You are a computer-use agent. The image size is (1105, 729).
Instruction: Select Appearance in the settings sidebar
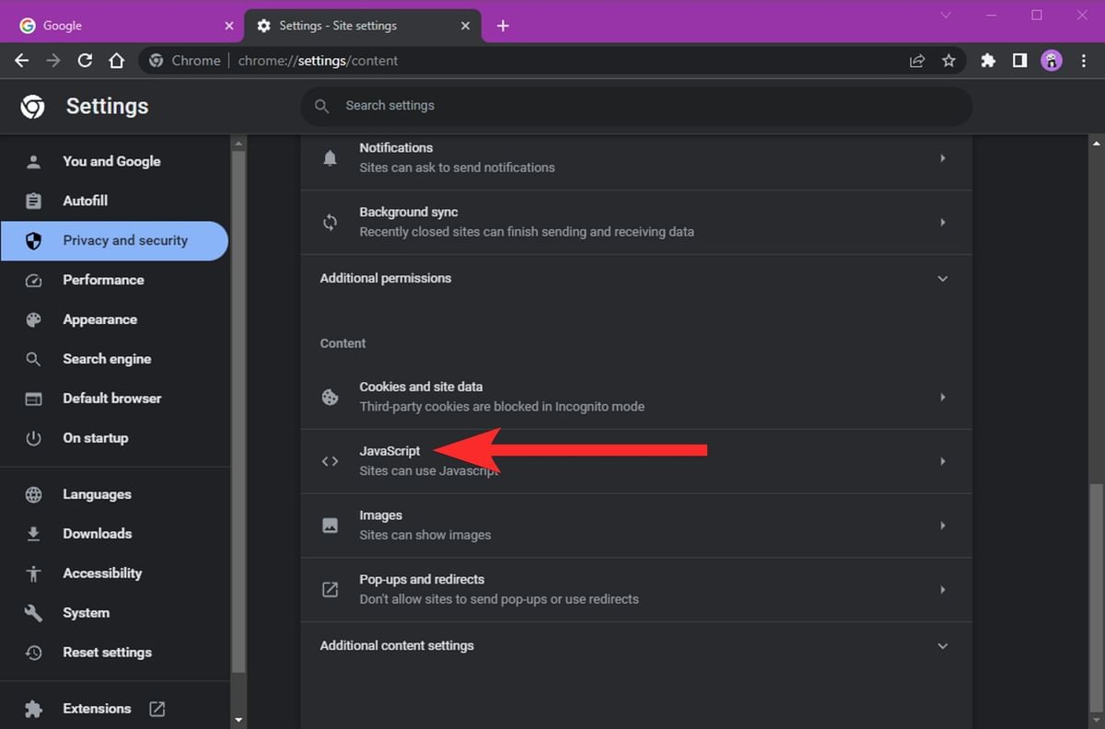(99, 319)
